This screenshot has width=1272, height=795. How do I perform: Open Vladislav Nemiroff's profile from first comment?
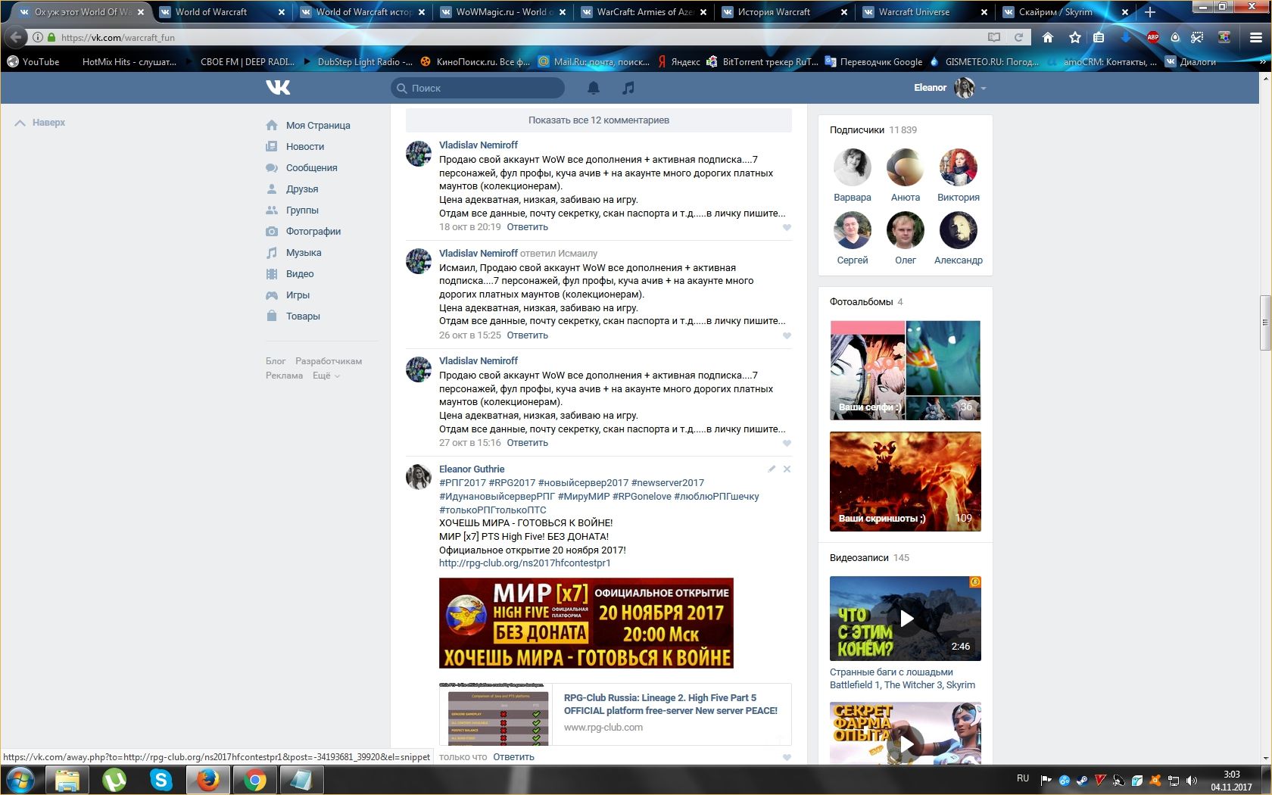pos(479,145)
